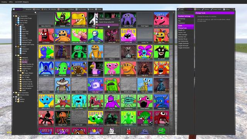Image resolution: width=247 pixels, height=139 pixels.
Task: Expand the Addons node under Browse
Action: pyautogui.click(x=16, y=99)
